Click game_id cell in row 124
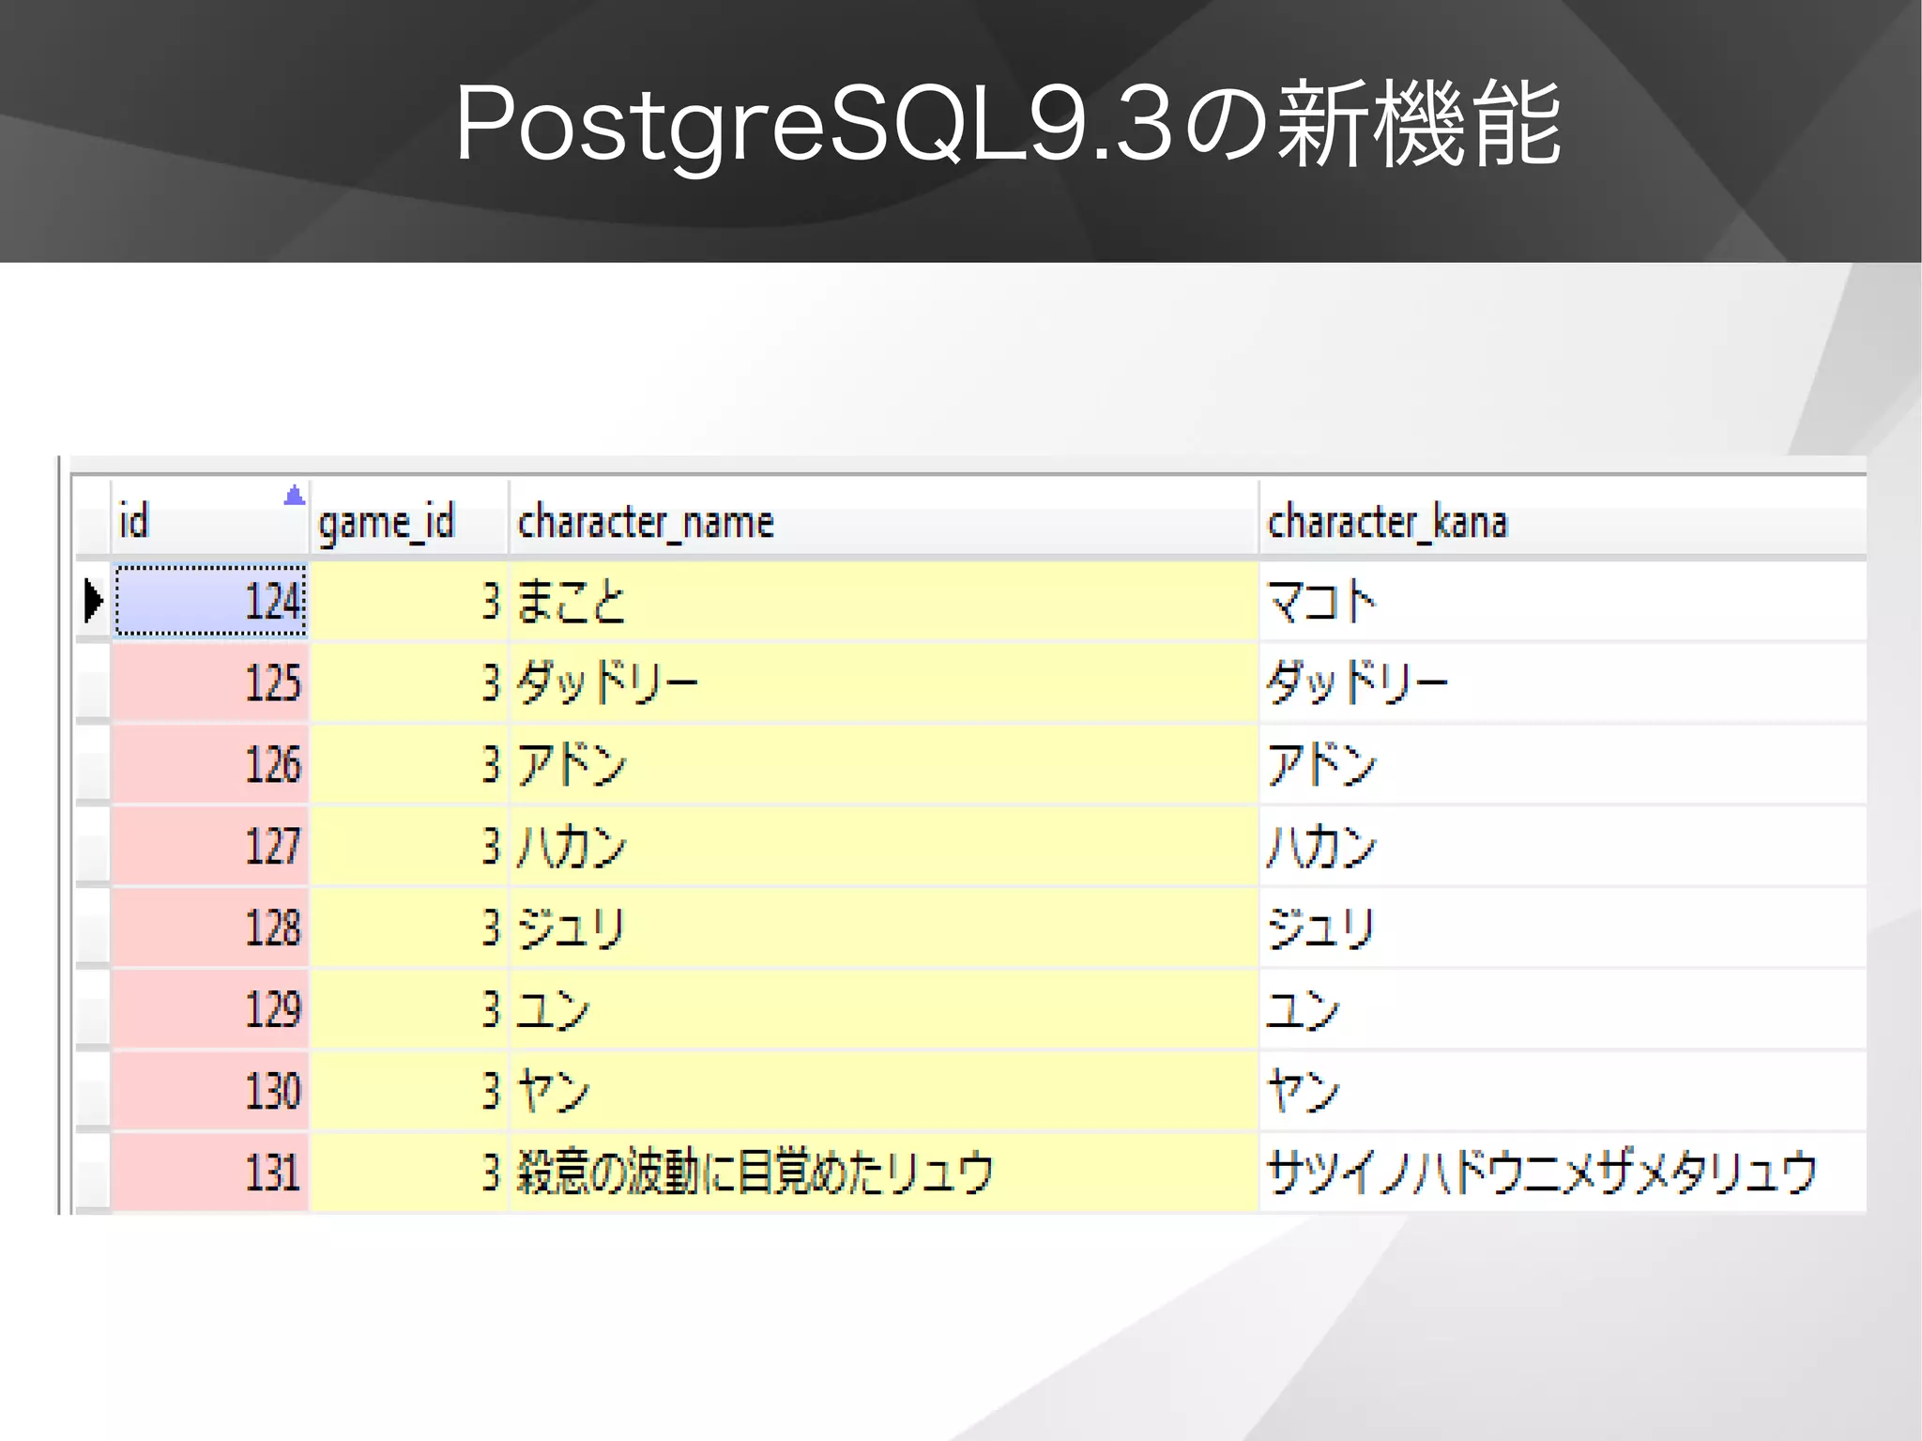This screenshot has height=1441, width=1922. (x=408, y=601)
